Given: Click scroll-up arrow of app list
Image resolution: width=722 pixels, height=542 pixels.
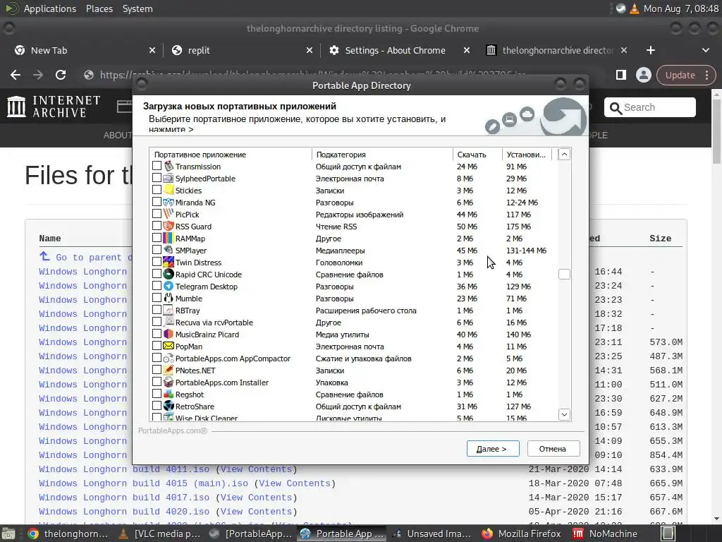Looking at the screenshot, I should [x=564, y=155].
